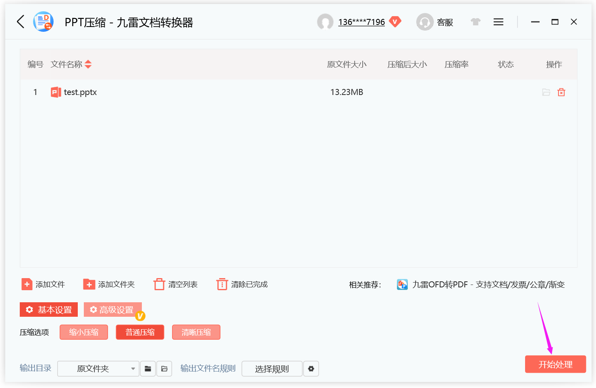The image size is (596, 388).
Task: Click 选择规则 for output filename rules
Action: pyautogui.click(x=272, y=368)
